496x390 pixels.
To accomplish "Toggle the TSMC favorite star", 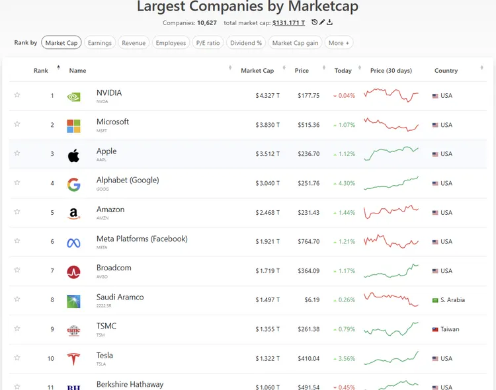I will pos(17,329).
